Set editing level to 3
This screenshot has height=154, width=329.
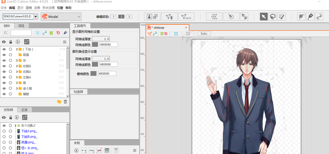tap(129, 16)
